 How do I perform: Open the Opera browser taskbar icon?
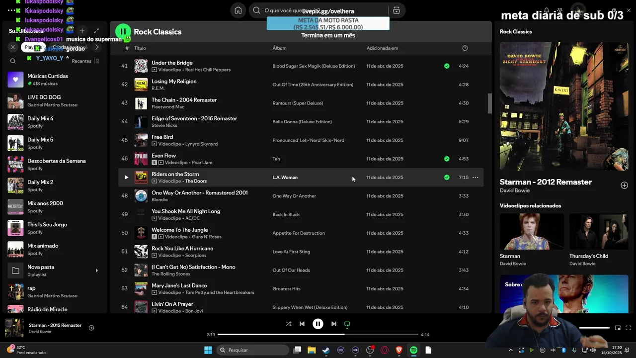(385, 350)
